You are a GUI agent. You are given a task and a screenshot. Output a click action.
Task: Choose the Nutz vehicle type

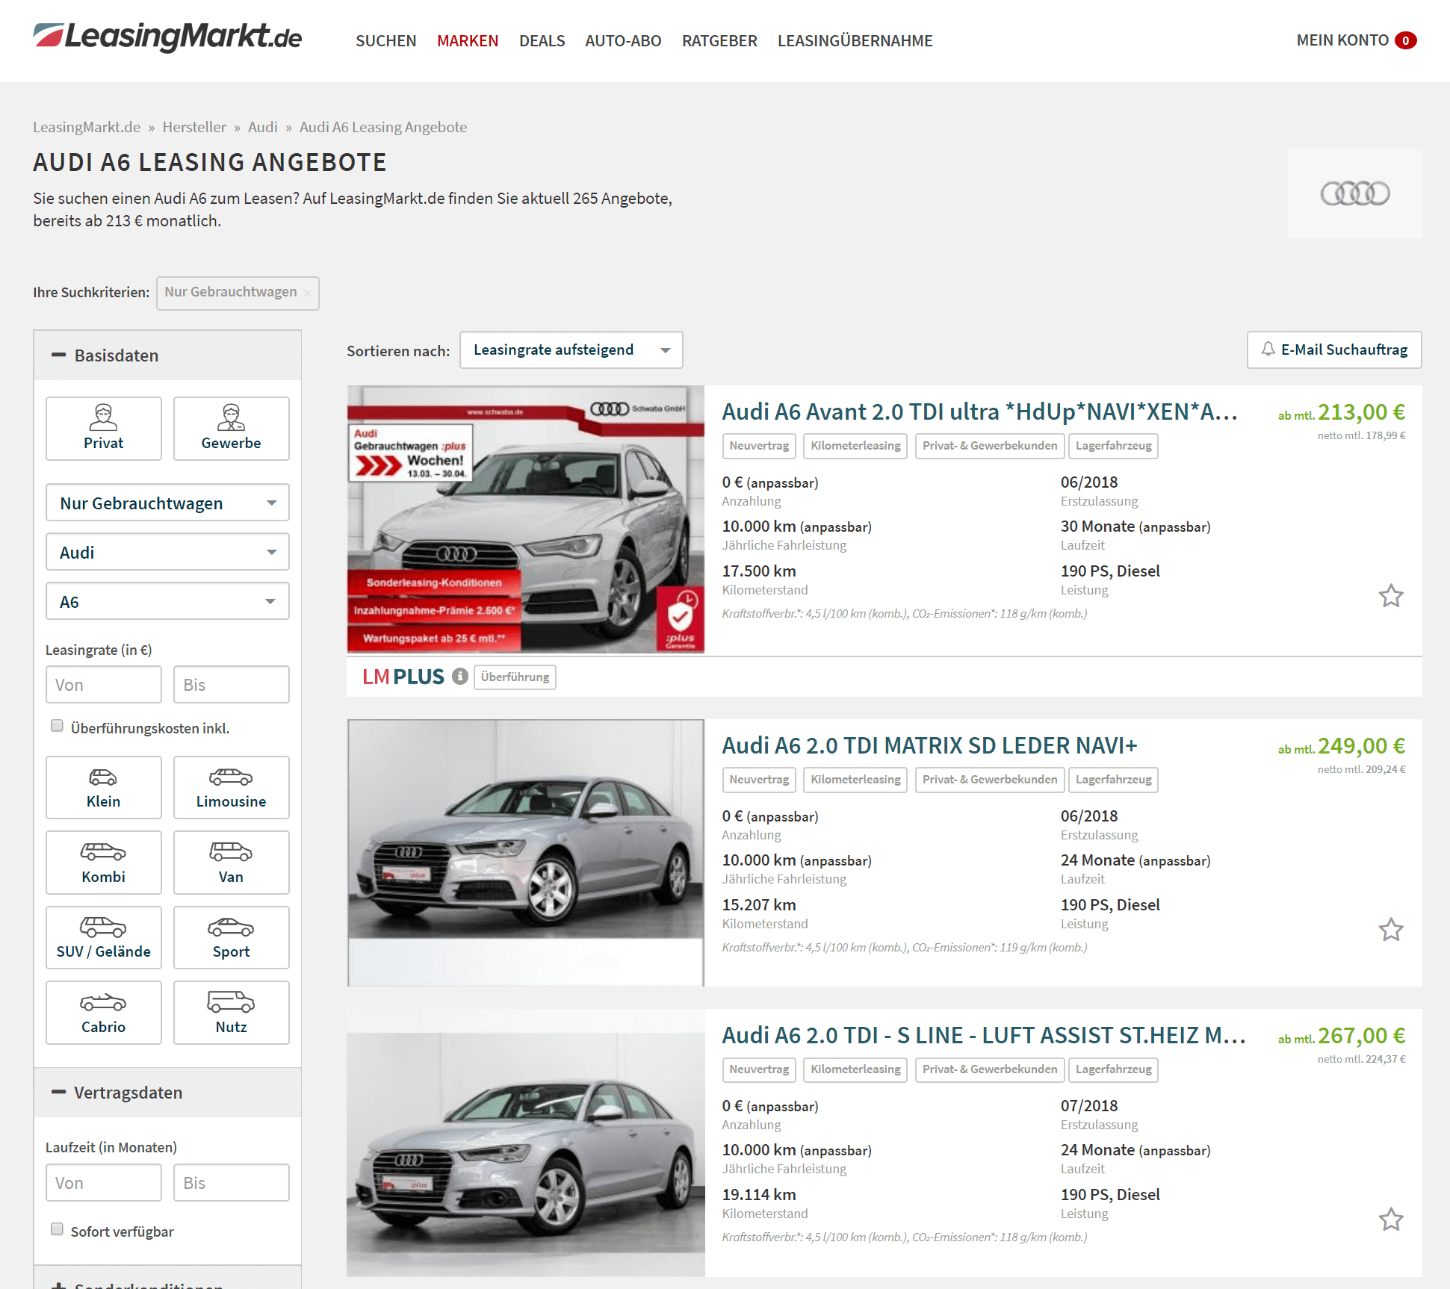pyautogui.click(x=232, y=1013)
